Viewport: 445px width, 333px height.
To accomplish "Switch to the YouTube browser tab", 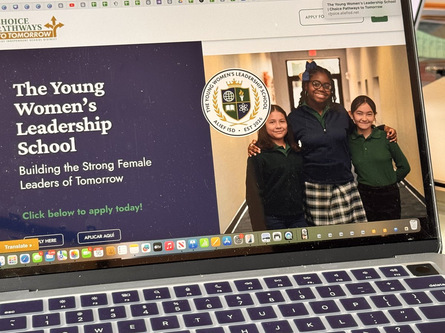I will point(72,5).
